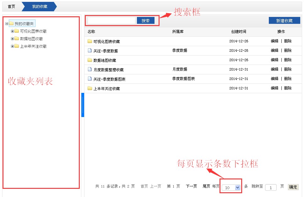Open 可视化图表收藏 name in the table
The width and height of the screenshot is (304, 197).
[x=107, y=41]
